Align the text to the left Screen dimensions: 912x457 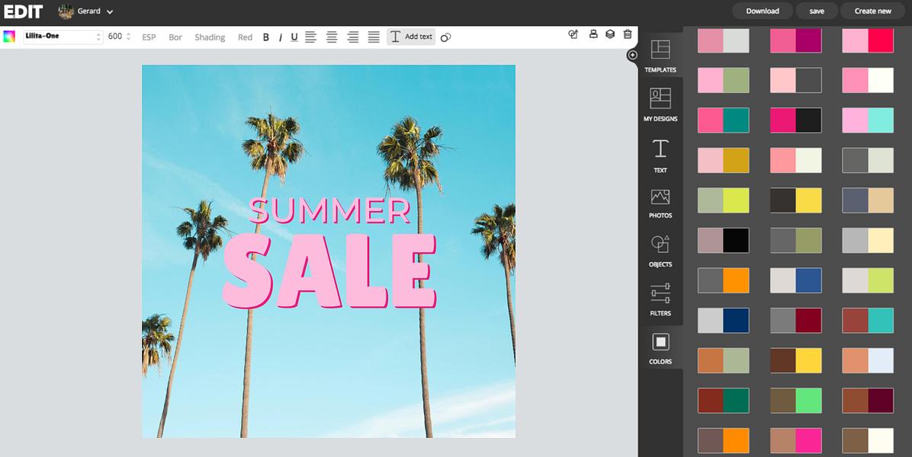coord(310,37)
